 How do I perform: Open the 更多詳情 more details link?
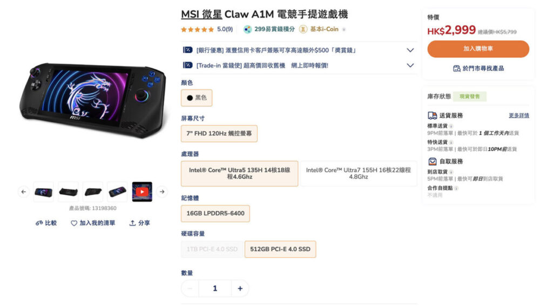[519, 116]
